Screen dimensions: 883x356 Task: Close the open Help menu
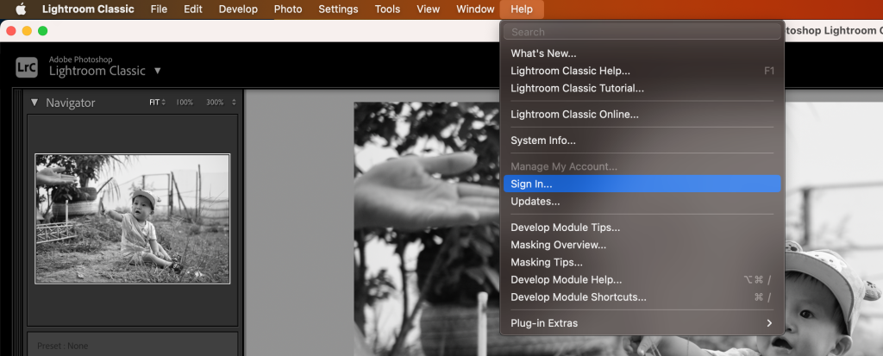pos(522,9)
